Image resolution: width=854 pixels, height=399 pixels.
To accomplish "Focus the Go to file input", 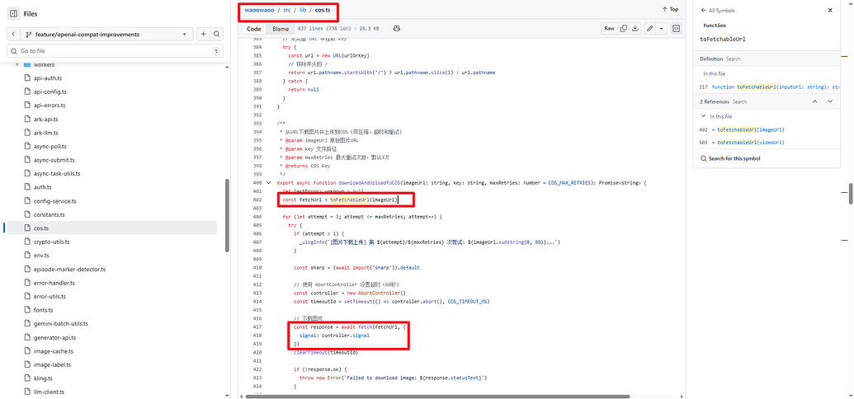I will 115,50.
